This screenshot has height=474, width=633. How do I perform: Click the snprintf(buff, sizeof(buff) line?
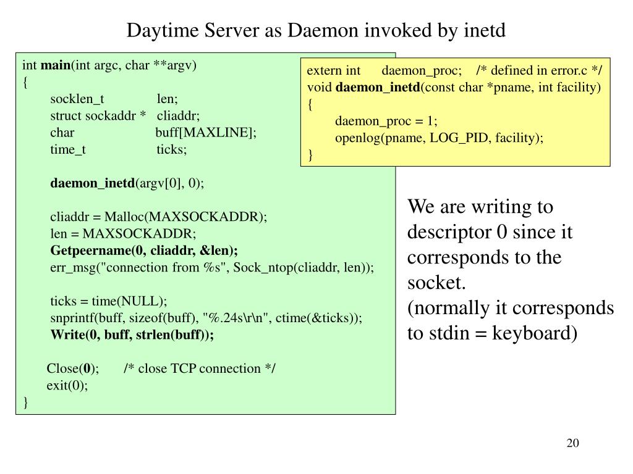point(206,318)
